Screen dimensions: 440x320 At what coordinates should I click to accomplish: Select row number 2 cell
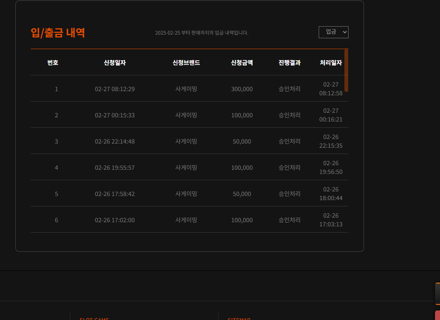(57, 115)
